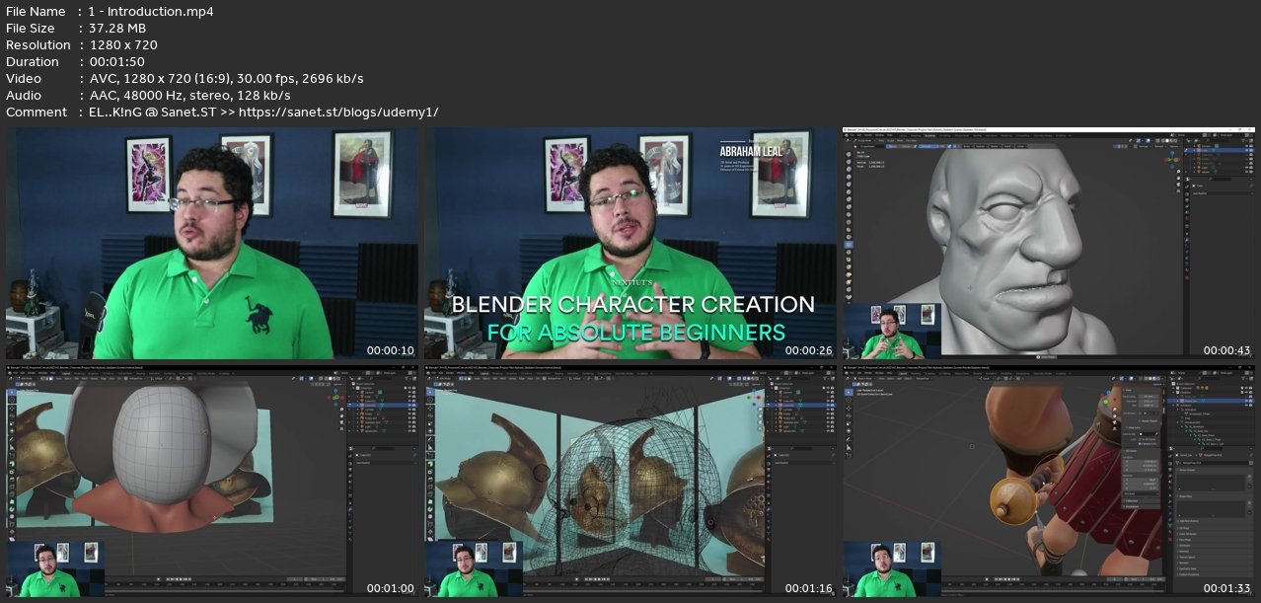Open the sanet.st blogs link in Comment
1261x603 pixels.
(352, 113)
